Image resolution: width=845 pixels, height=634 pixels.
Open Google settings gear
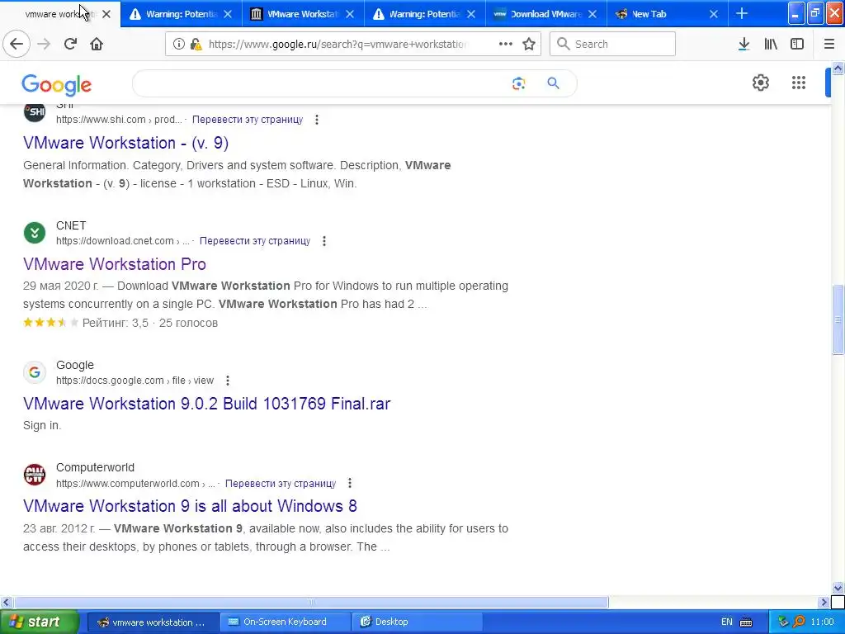pyautogui.click(x=760, y=83)
